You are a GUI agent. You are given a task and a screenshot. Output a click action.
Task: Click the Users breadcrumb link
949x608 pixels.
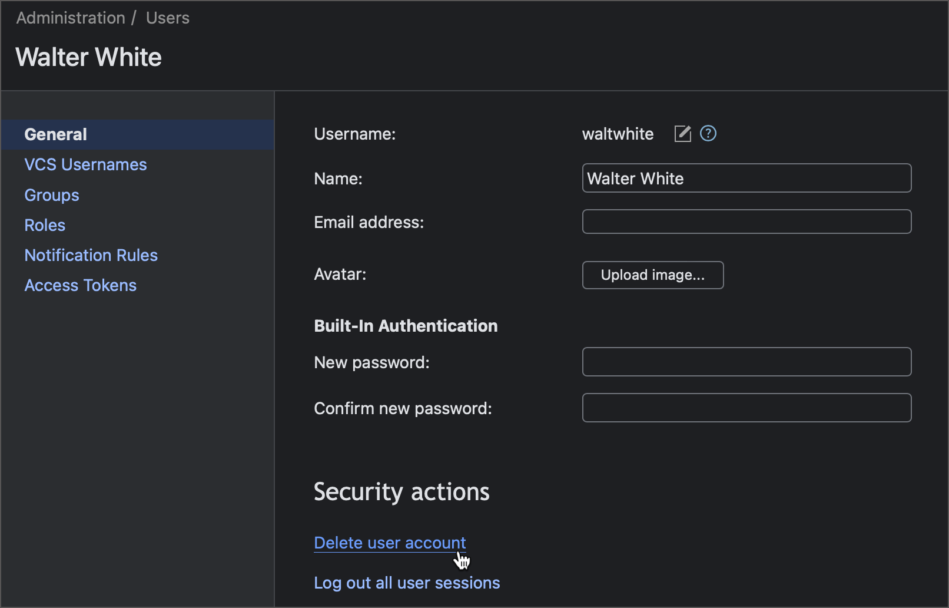(x=167, y=18)
